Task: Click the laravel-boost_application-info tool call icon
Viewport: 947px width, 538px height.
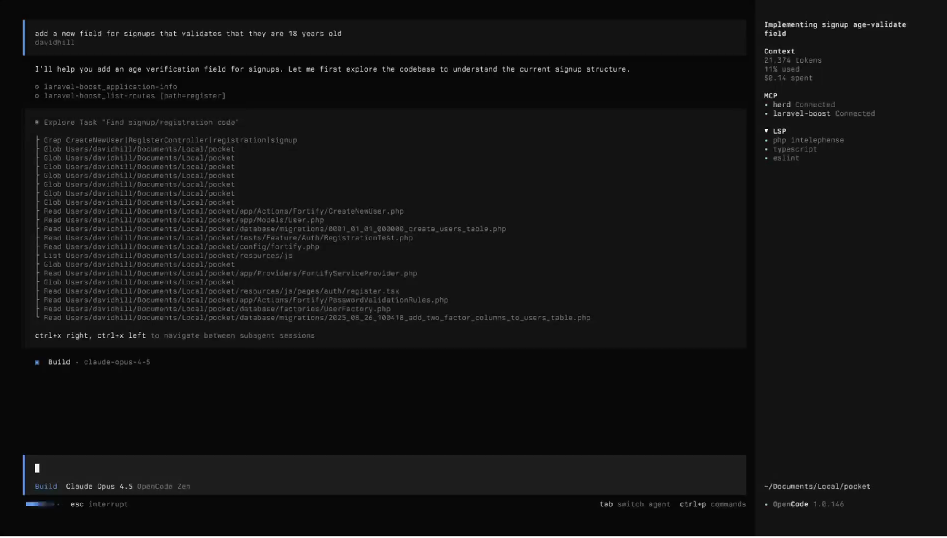Action: pyautogui.click(x=37, y=87)
